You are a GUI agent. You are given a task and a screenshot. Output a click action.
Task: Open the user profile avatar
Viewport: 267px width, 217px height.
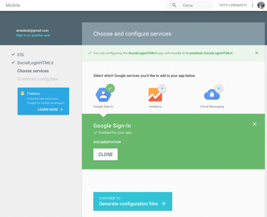point(261,5)
